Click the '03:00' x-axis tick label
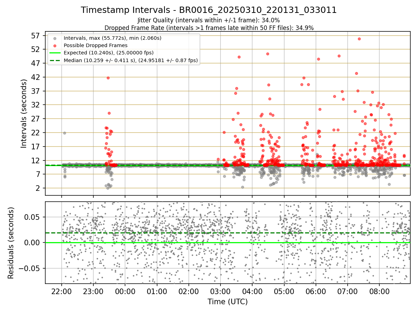 coord(220,291)
